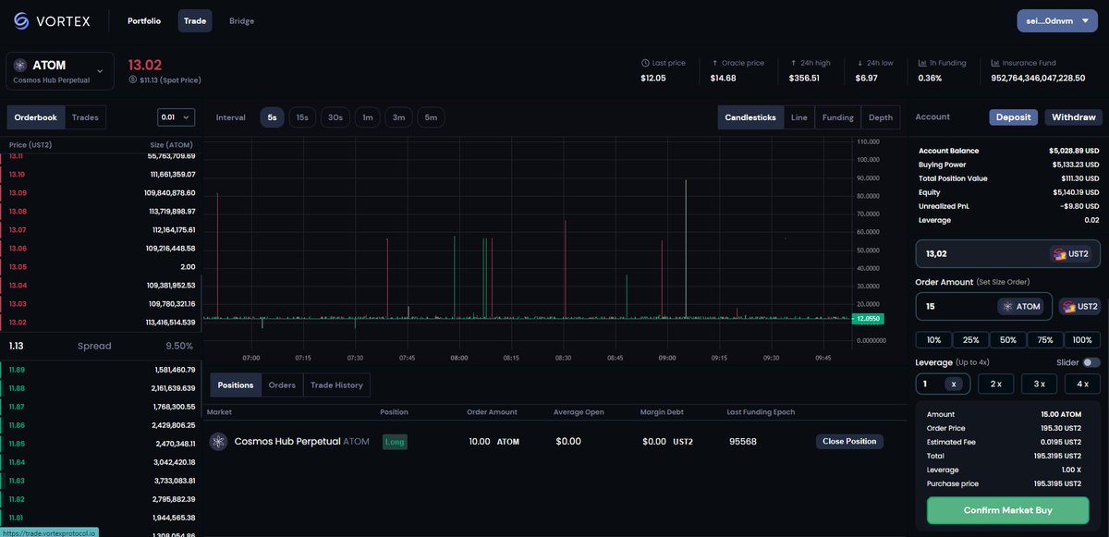Screen dimensions: 1109x537
Task: Click the spot price icon under 13.02
Action: [133, 80]
